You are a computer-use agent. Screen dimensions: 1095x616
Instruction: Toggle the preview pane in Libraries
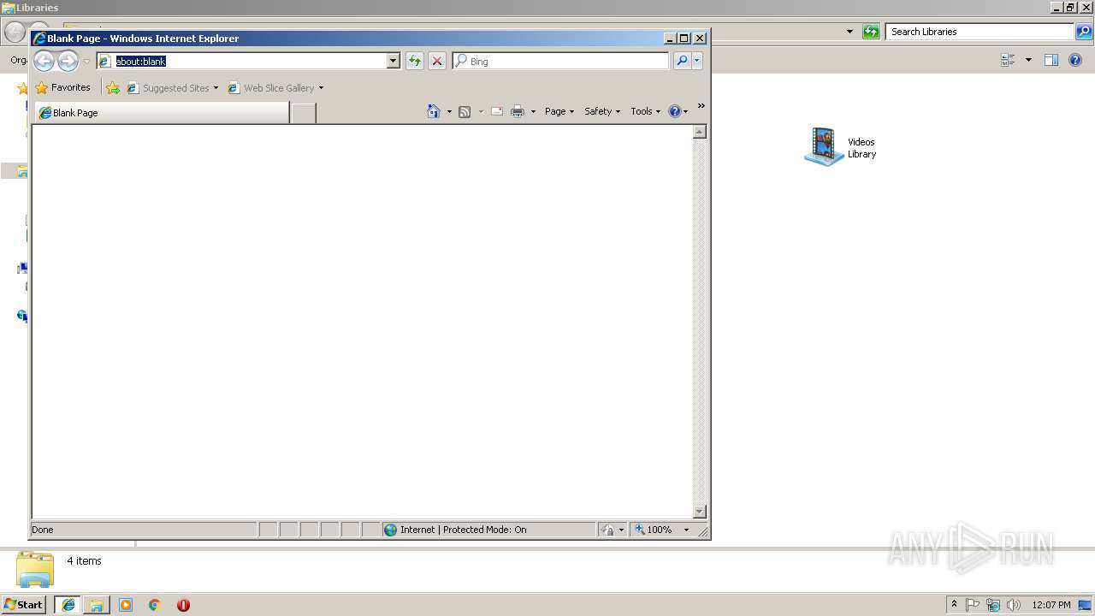[x=1051, y=60]
